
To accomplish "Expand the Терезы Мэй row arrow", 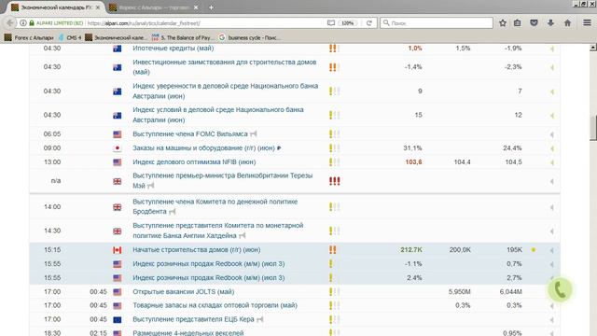I will point(551,181).
